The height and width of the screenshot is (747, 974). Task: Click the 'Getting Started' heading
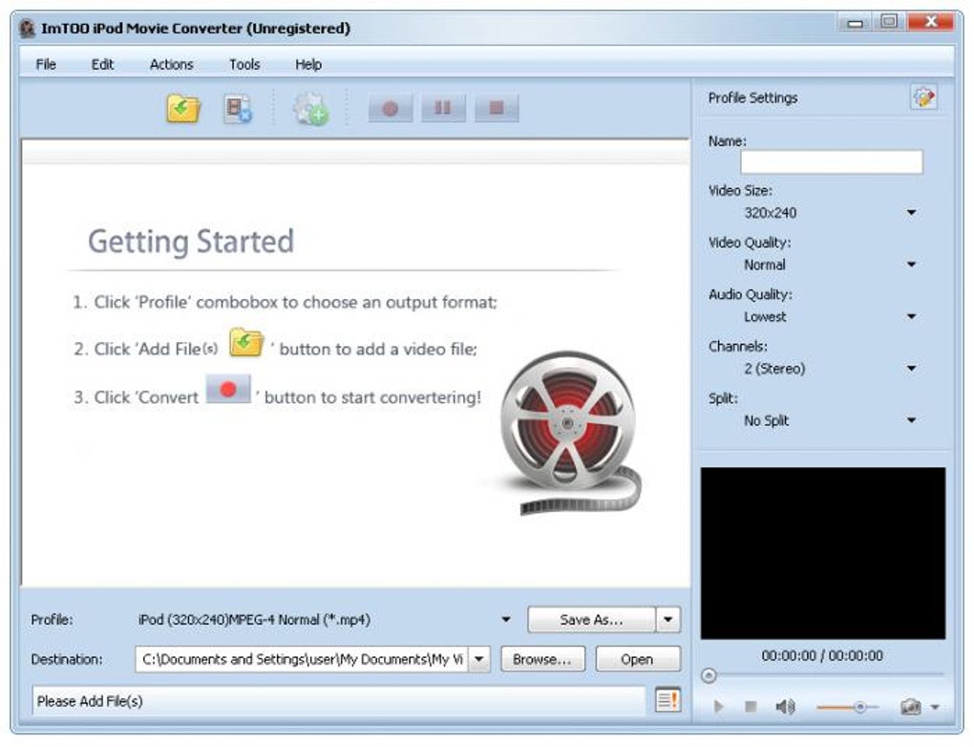coord(191,242)
